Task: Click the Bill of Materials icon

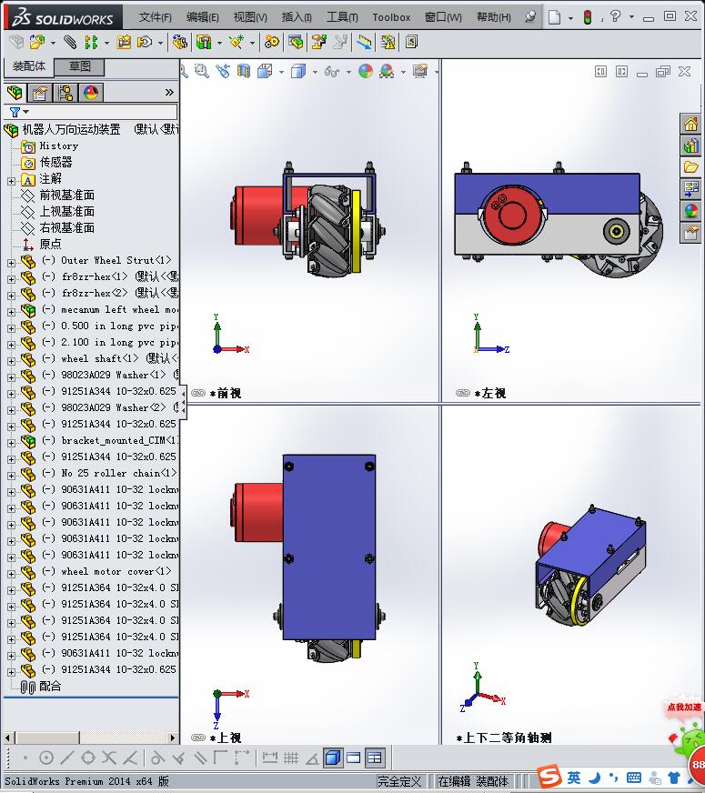Action: tap(296, 42)
